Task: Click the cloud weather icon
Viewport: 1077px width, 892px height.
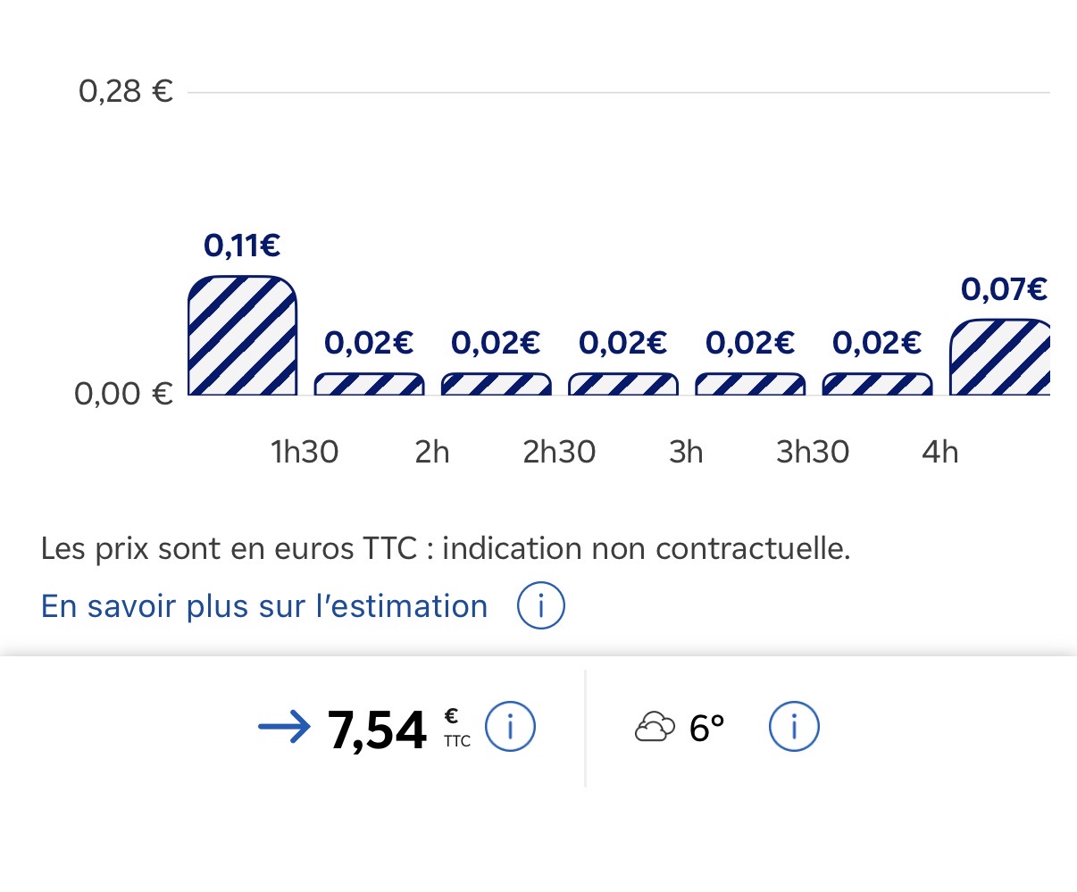Action: click(655, 728)
